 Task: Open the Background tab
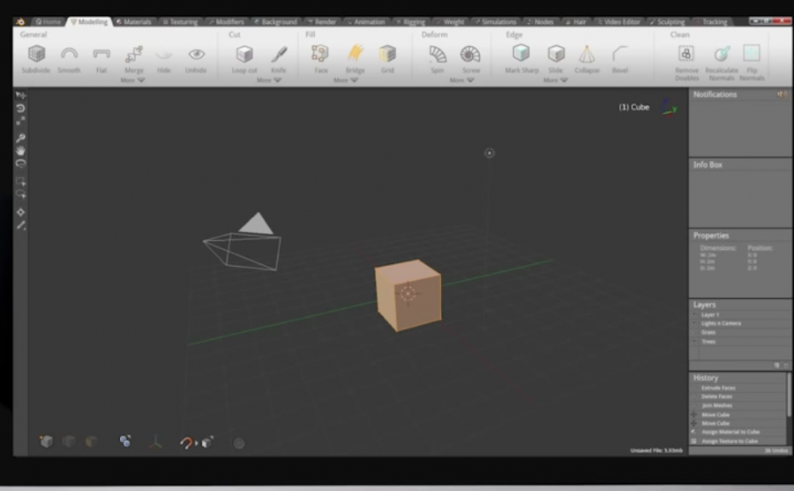coord(275,22)
